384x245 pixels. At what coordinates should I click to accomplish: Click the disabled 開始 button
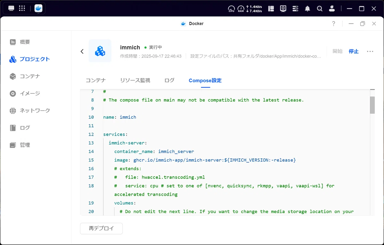(338, 51)
